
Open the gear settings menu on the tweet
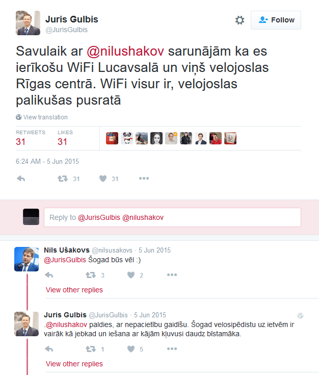(x=240, y=20)
